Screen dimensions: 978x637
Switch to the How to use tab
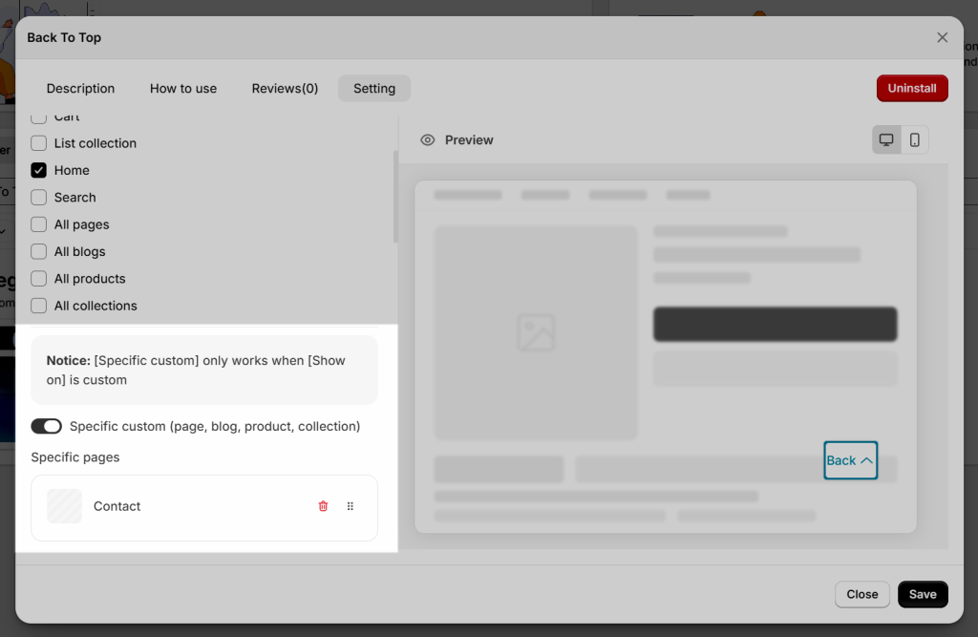click(183, 89)
